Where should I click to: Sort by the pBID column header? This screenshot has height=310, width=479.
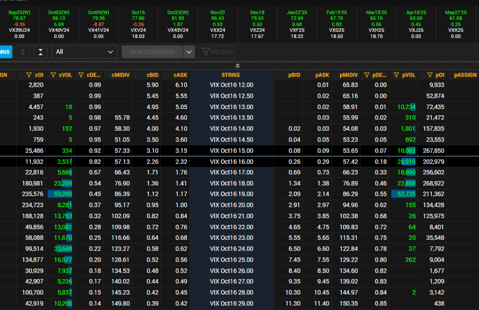tap(294, 75)
